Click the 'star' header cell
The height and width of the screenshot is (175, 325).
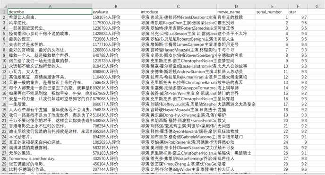tap(298, 12)
